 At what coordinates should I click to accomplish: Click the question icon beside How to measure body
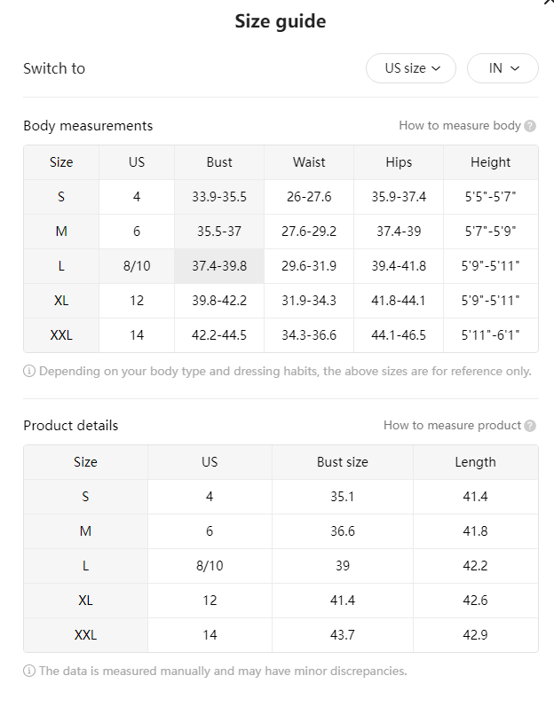[531, 126]
